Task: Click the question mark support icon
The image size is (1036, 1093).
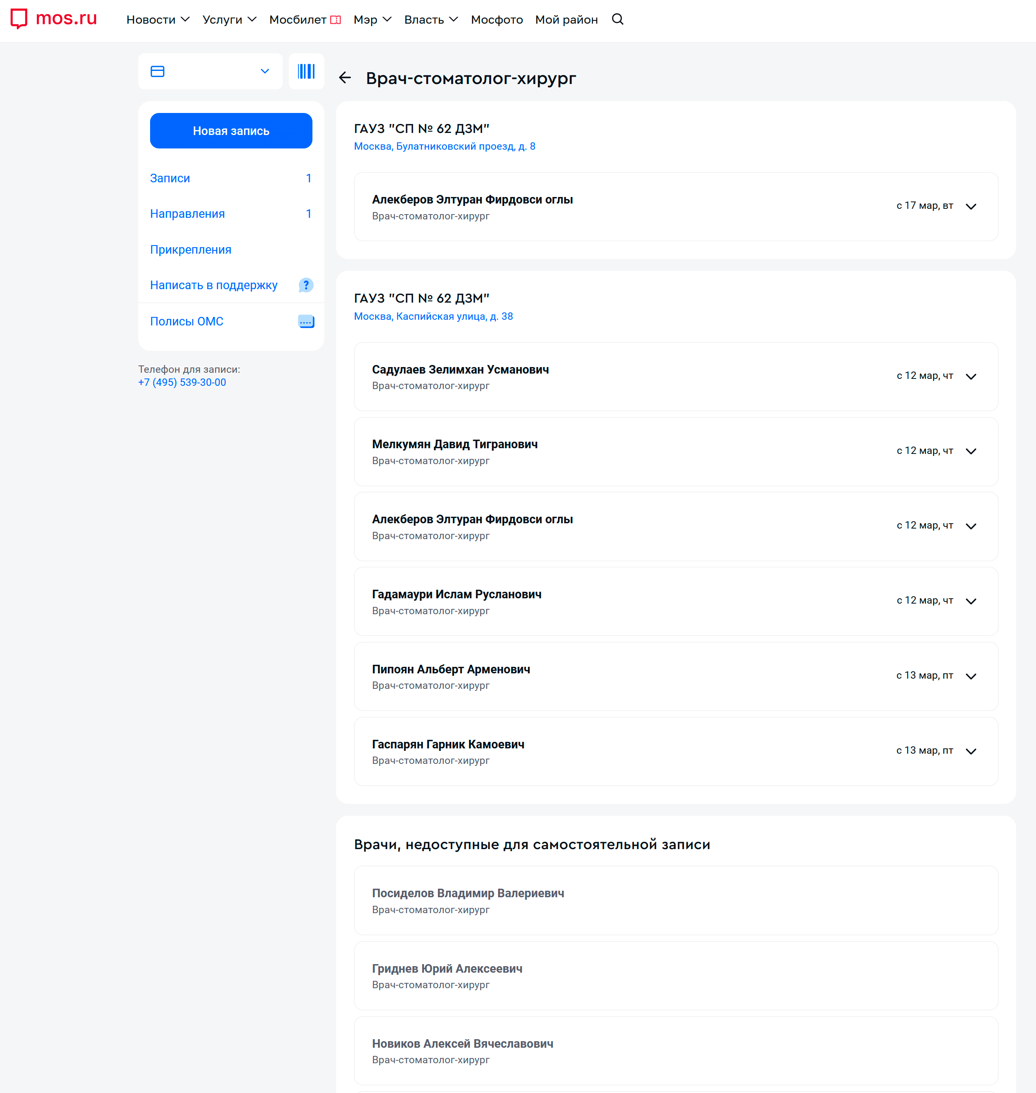Action: tap(306, 285)
